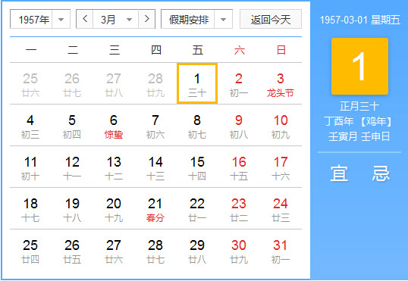
Task: Select March 6 marked 惊蛰
Action: coord(114,126)
